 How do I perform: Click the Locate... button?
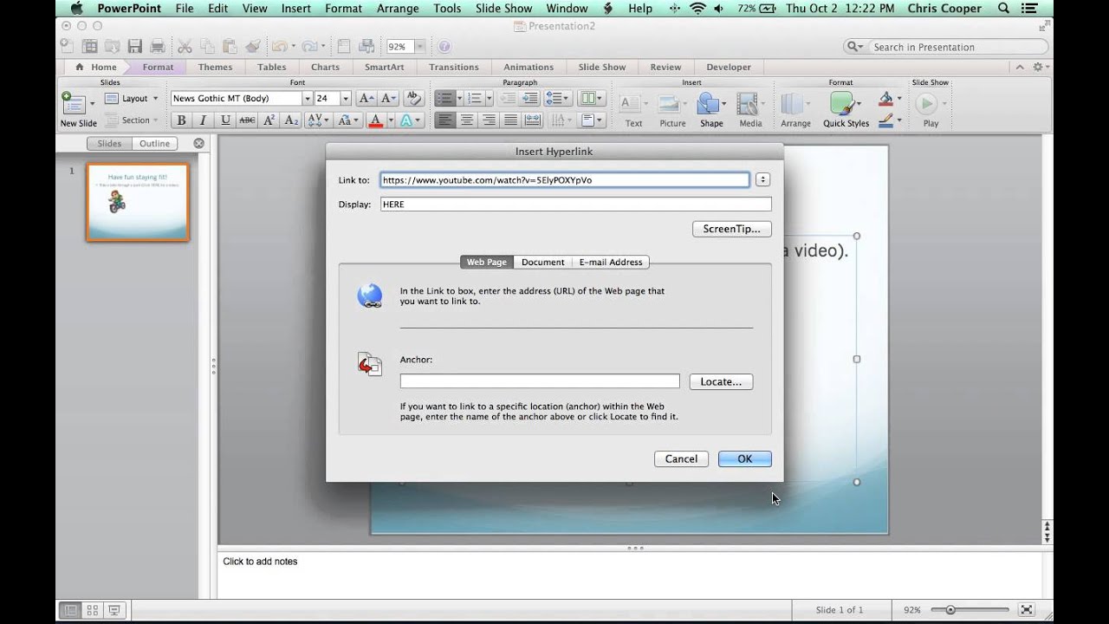tap(721, 381)
